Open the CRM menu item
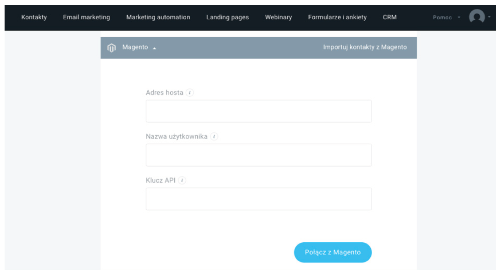The image size is (501, 279). (x=390, y=17)
